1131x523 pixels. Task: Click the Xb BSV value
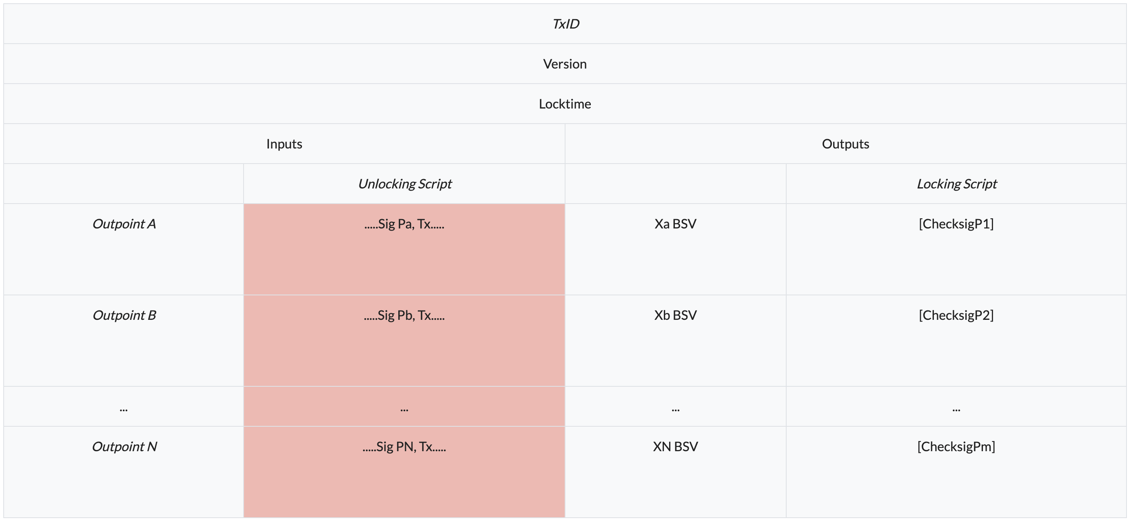tap(675, 315)
